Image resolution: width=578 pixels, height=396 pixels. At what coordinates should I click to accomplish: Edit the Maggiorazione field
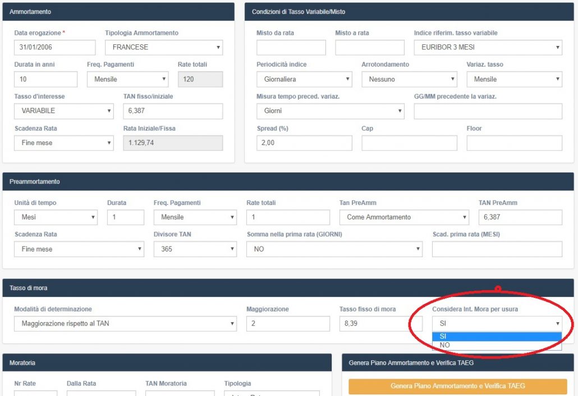pos(288,324)
